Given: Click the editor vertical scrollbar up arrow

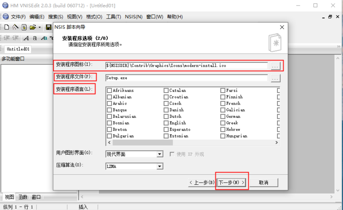Looking at the screenshot, I should pyautogui.click(x=337, y=58).
